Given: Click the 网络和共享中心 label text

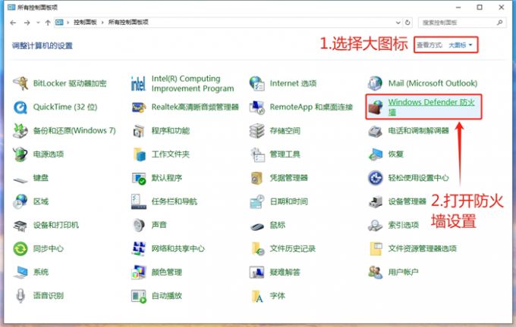Looking at the screenshot, I should click(x=178, y=249).
